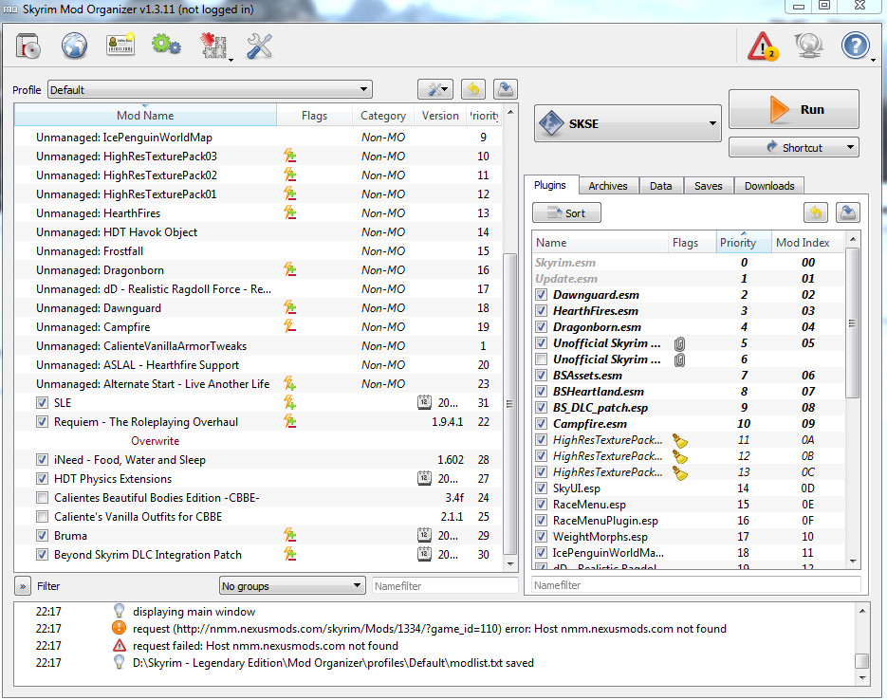The width and height of the screenshot is (887, 700).
Task: Click the mod list restore backup icon
Action: 473,89
